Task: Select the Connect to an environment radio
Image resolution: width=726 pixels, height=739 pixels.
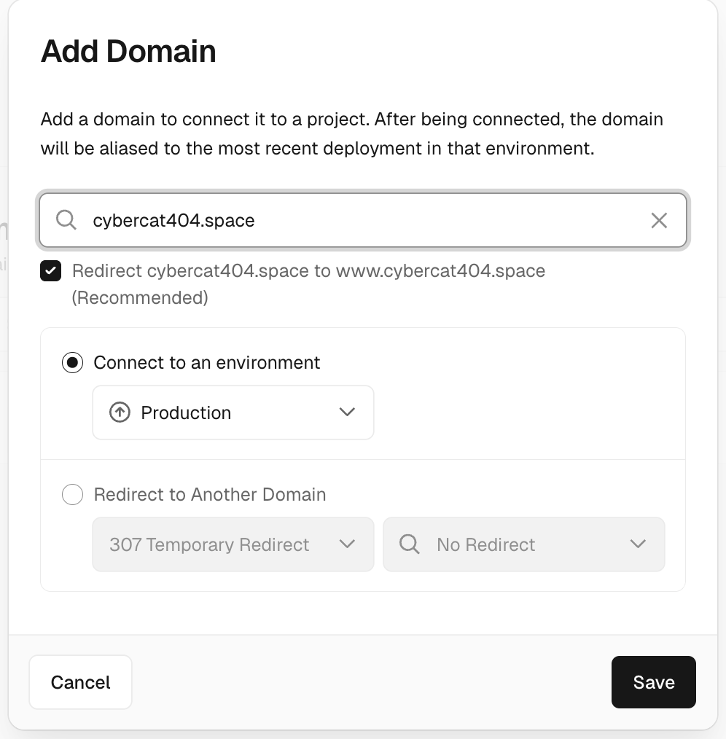Action: click(x=73, y=362)
